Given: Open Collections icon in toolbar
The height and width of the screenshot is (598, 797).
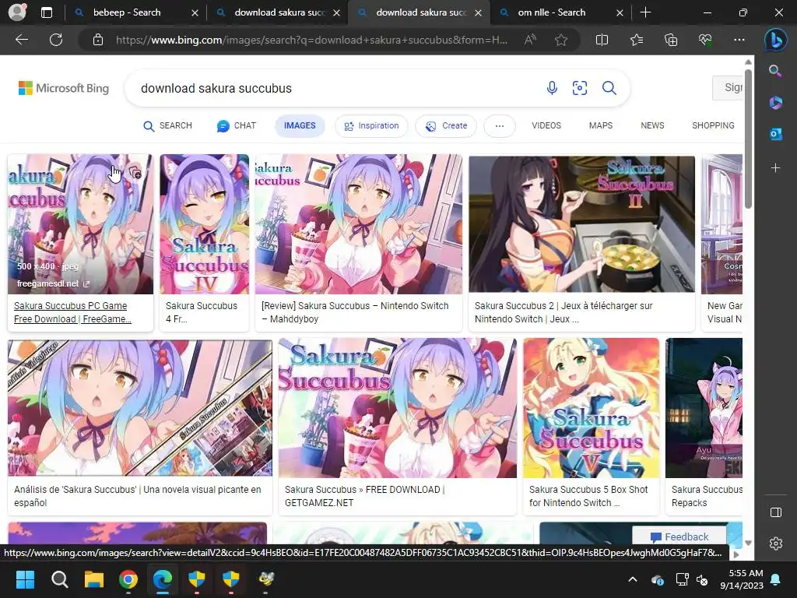Looking at the screenshot, I should [671, 40].
